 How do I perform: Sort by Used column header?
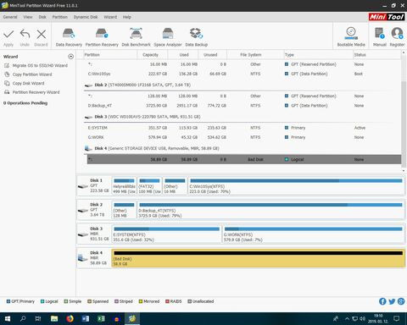pyautogui.click(x=184, y=55)
